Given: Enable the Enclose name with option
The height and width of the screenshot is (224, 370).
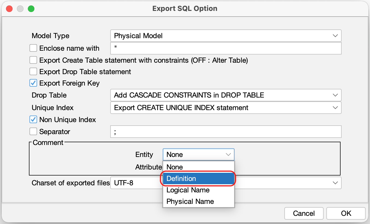Looking at the screenshot, I should coord(33,48).
